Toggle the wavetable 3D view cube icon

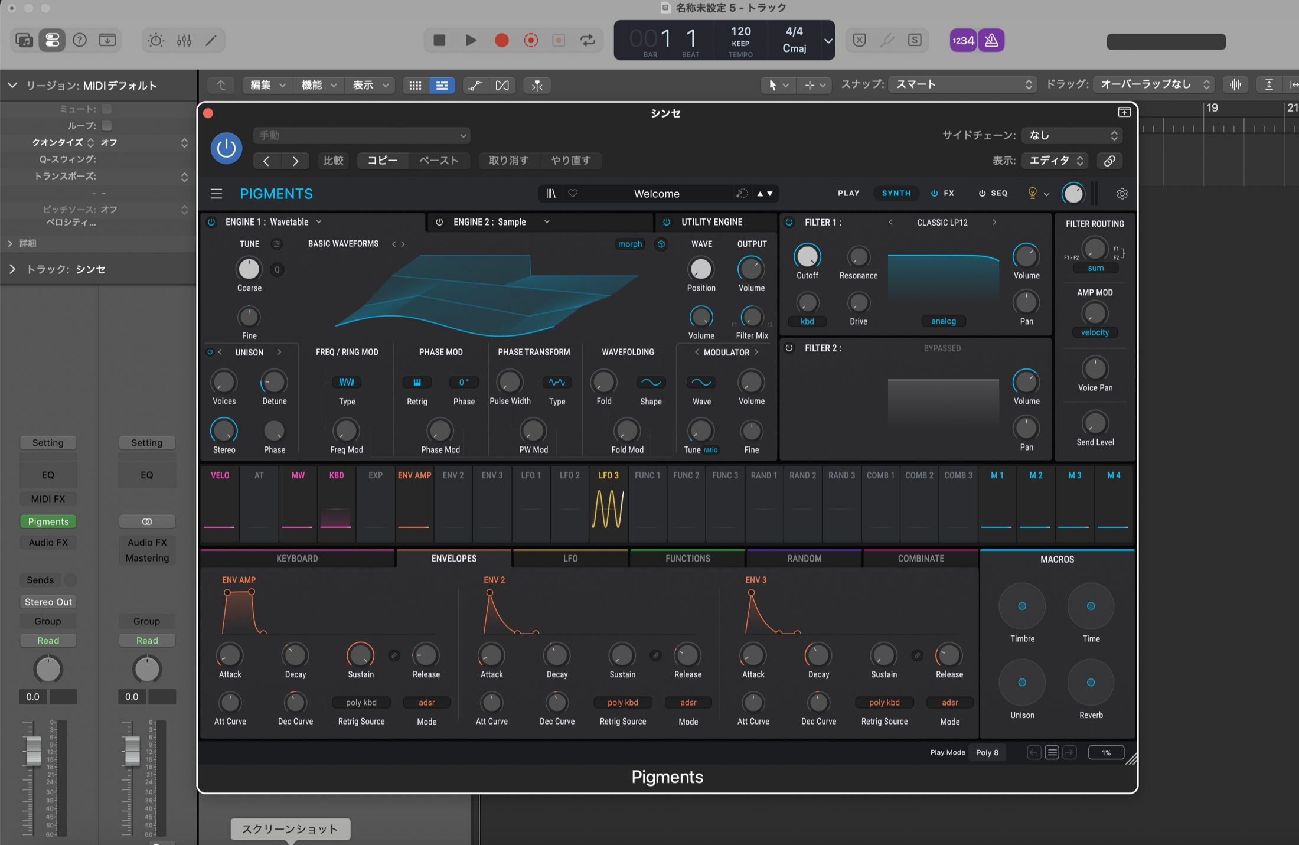pos(661,244)
